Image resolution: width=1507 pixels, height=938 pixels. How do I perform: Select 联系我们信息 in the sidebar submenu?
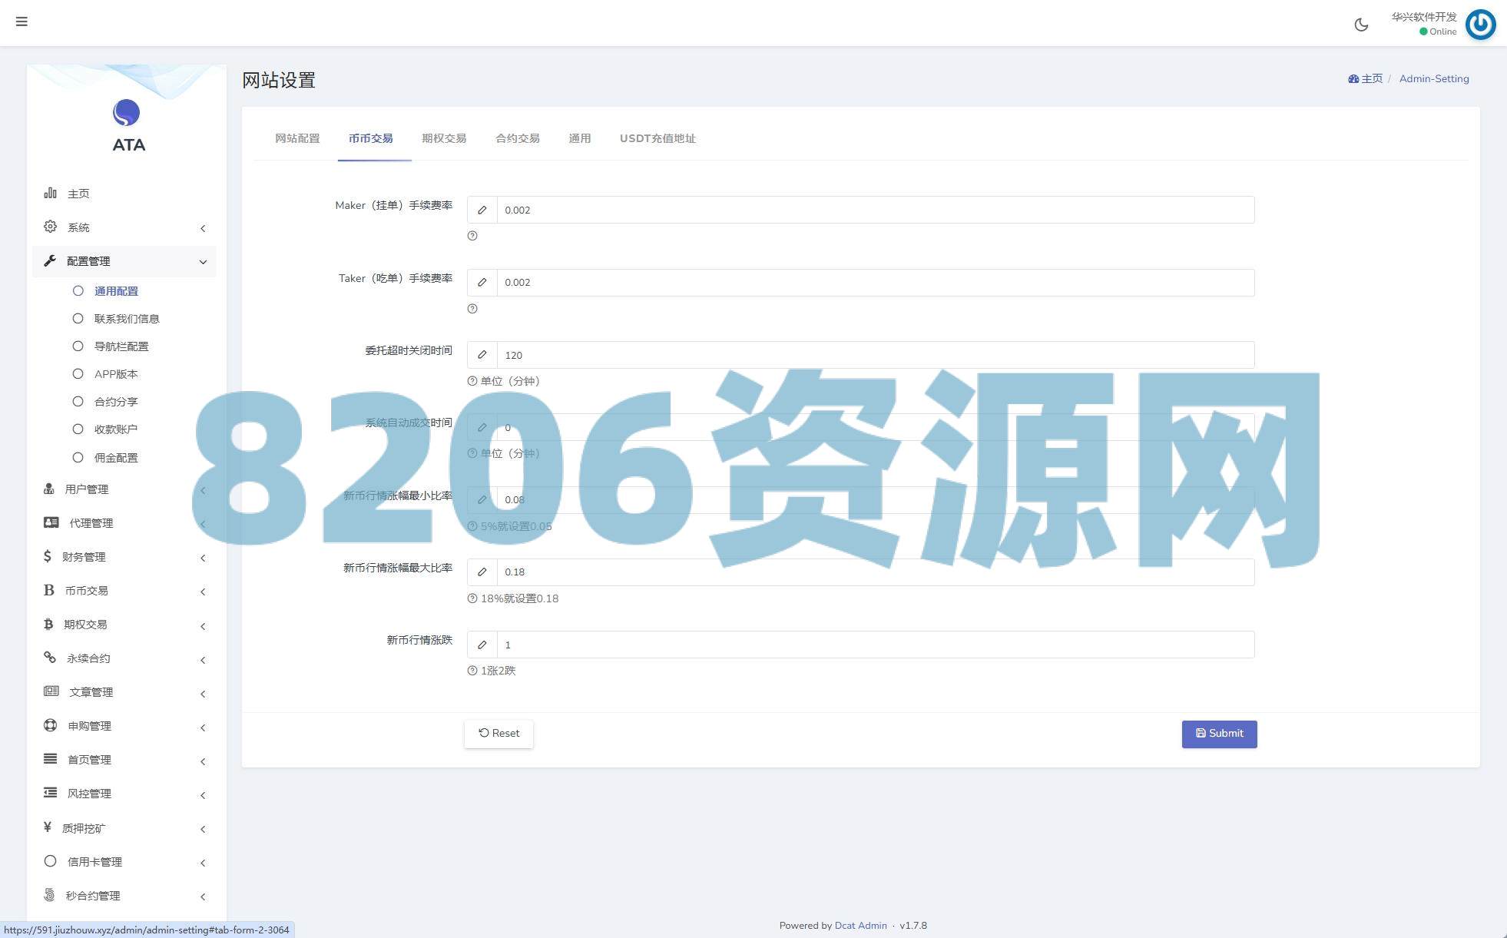point(126,319)
